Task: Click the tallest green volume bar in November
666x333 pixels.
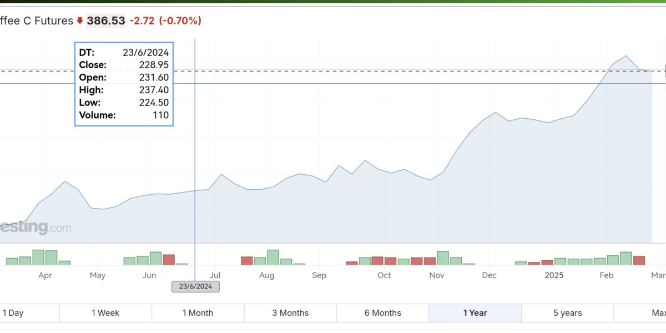Action: pyautogui.click(x=443, y=258)
